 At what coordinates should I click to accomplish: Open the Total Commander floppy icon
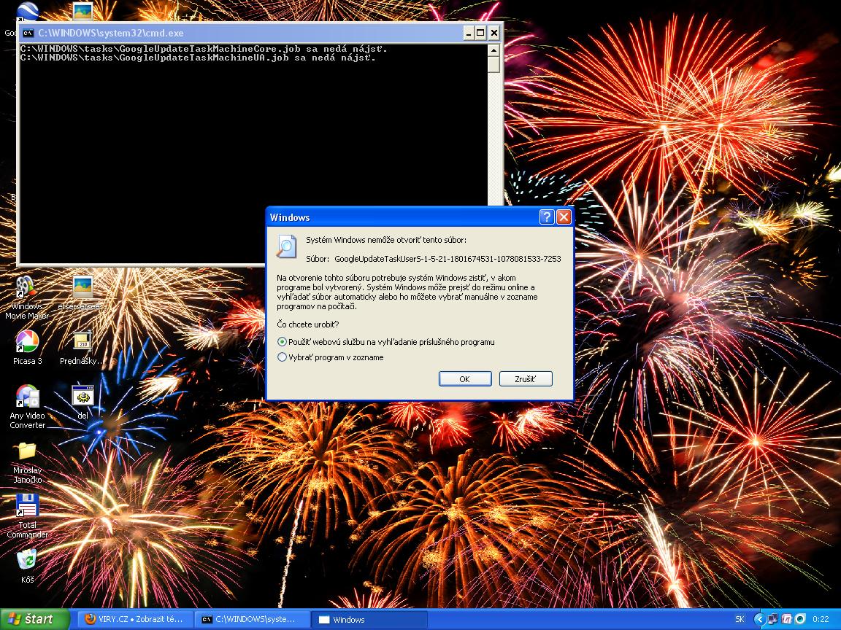point(27,506)
